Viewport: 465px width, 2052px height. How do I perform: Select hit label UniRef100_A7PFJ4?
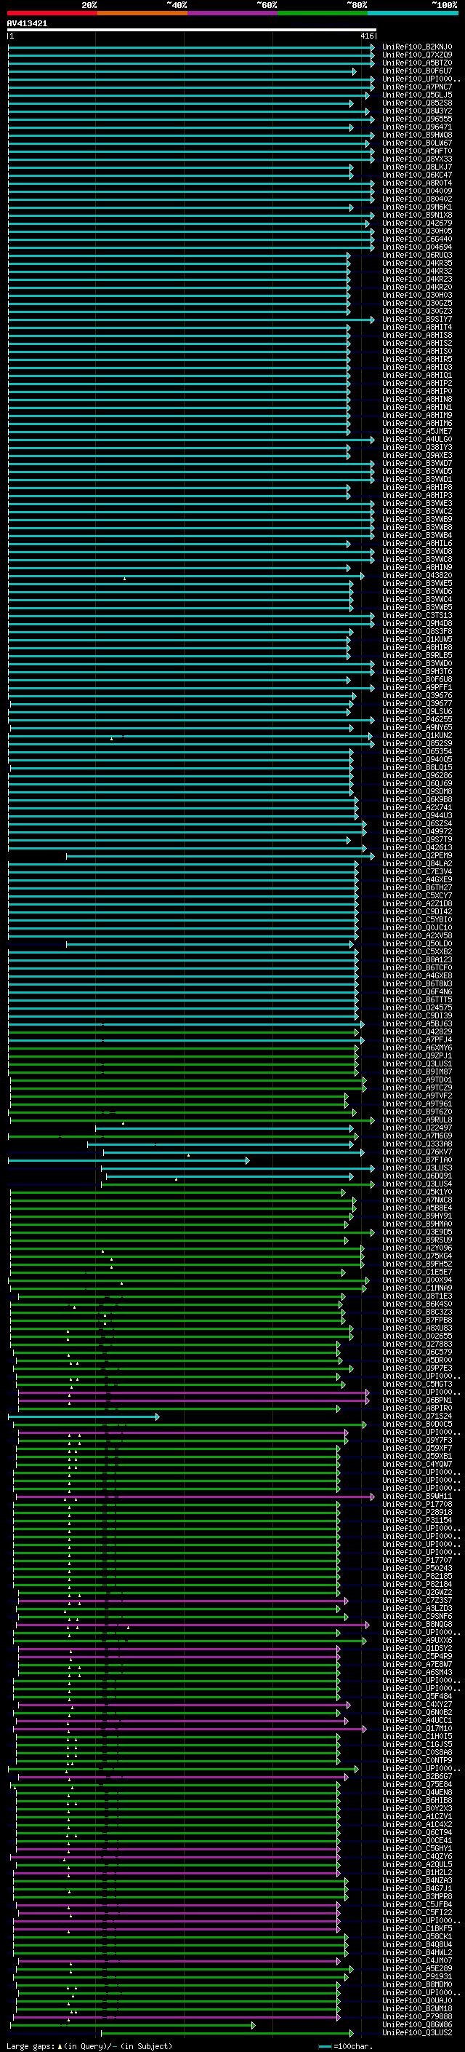pos(417,1039)
